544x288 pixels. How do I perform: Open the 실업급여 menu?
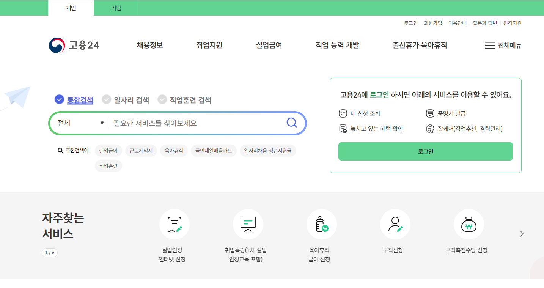point(269,46)
